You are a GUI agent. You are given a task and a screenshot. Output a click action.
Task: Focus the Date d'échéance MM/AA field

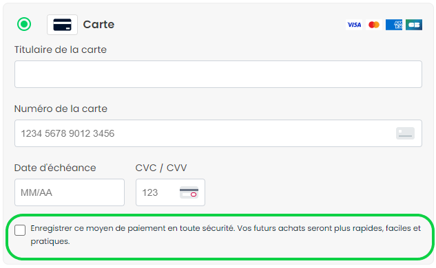[70, 192]
